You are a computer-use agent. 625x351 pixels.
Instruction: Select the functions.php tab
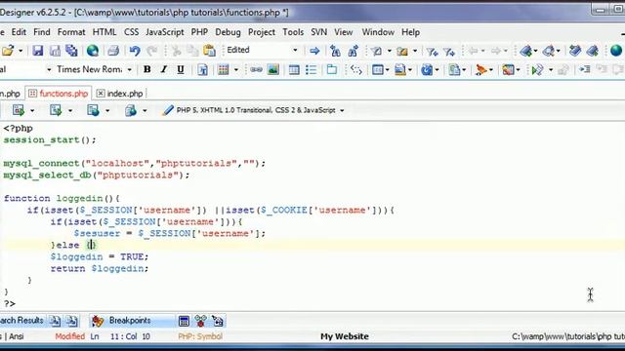tap(59, 94)
